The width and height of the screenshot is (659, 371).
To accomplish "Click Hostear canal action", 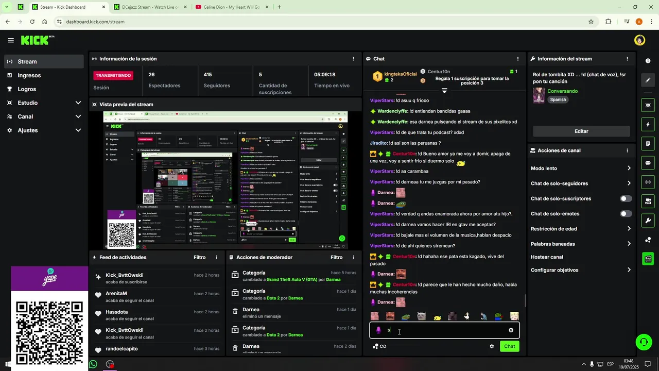I will point(547,257).
